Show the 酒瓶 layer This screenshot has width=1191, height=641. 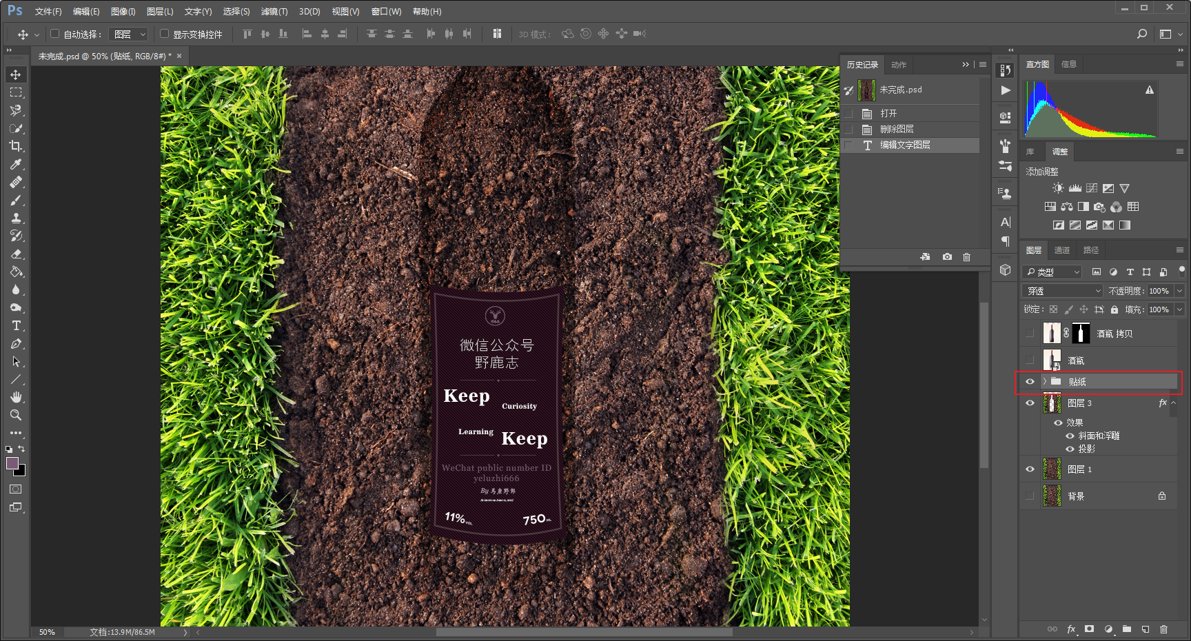[1030, 360]
